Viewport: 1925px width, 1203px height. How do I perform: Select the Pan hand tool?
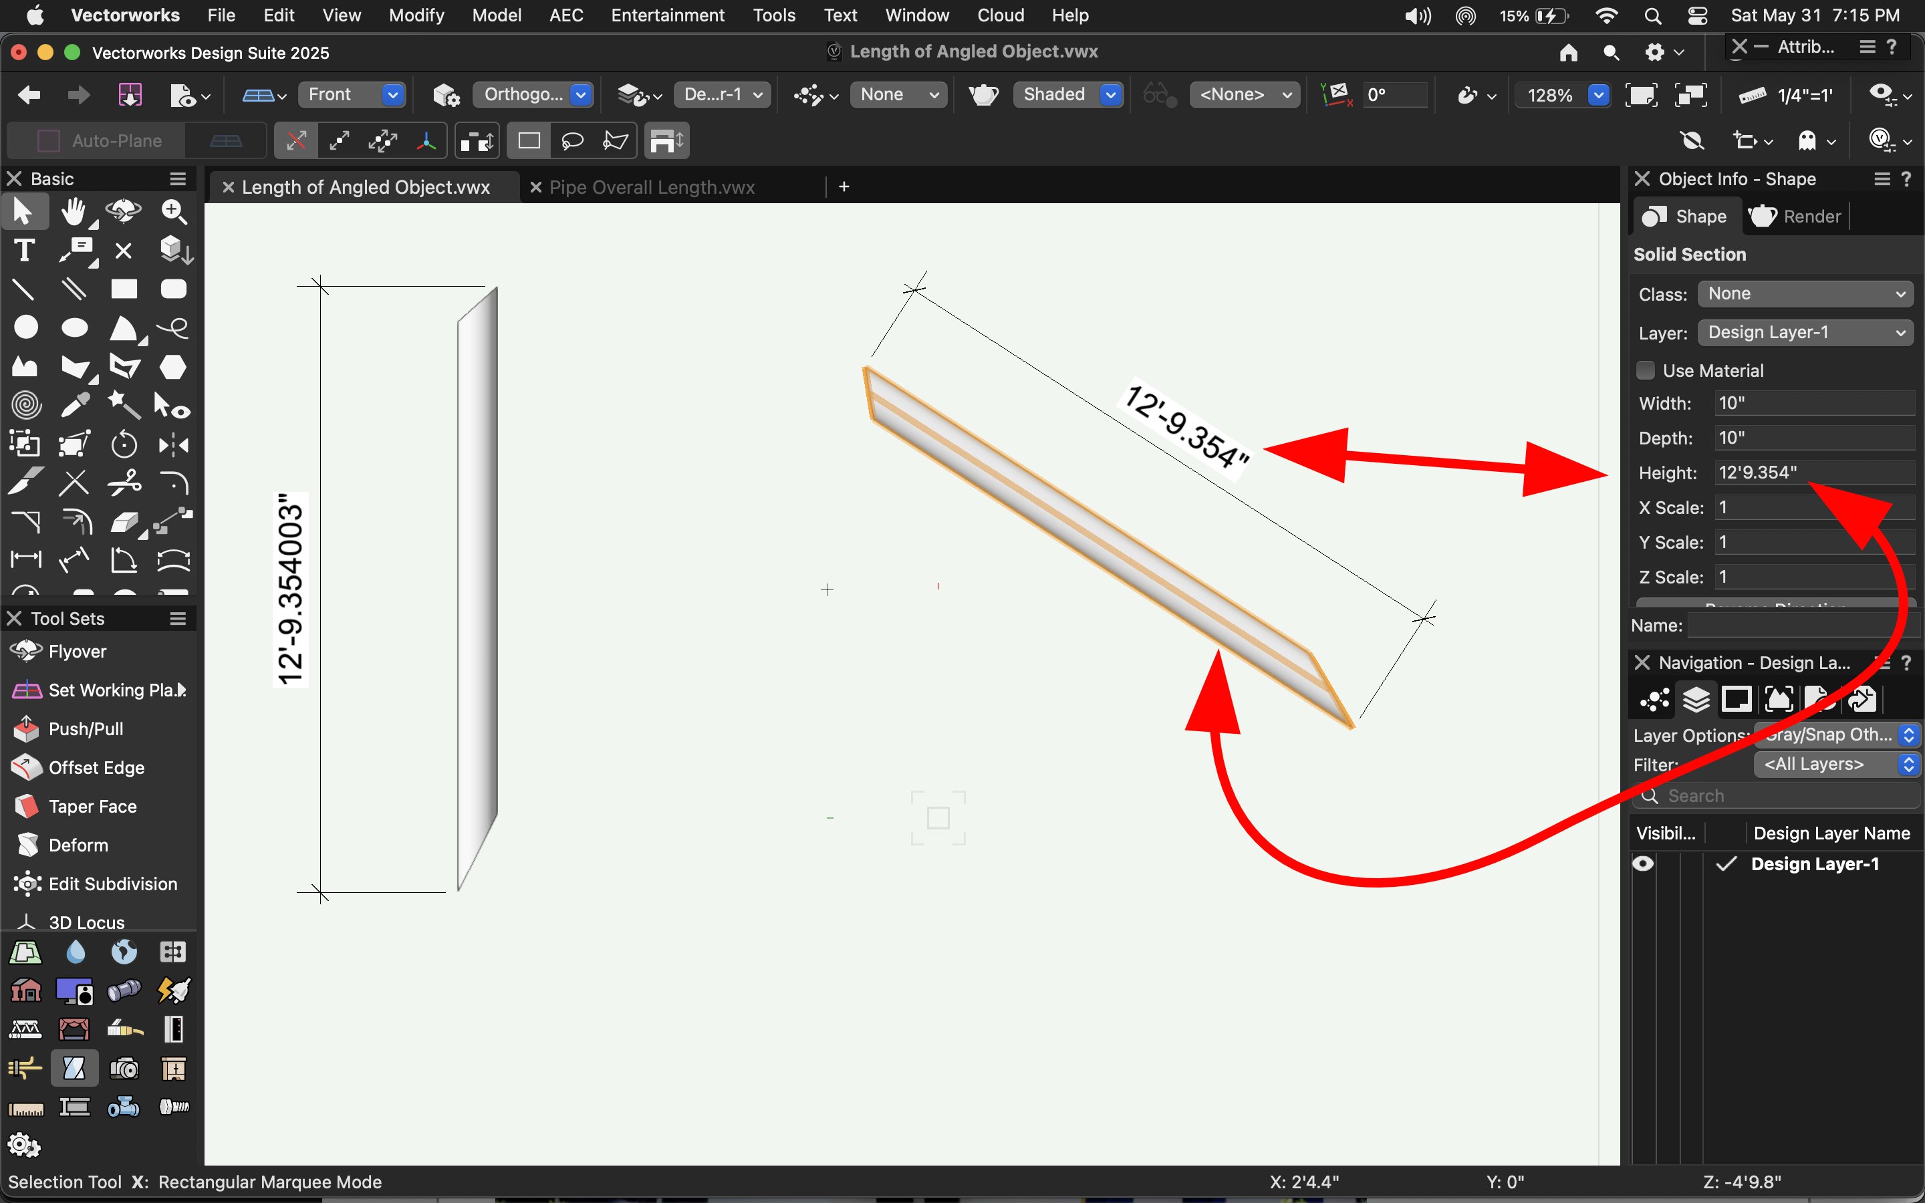[74, 212]
